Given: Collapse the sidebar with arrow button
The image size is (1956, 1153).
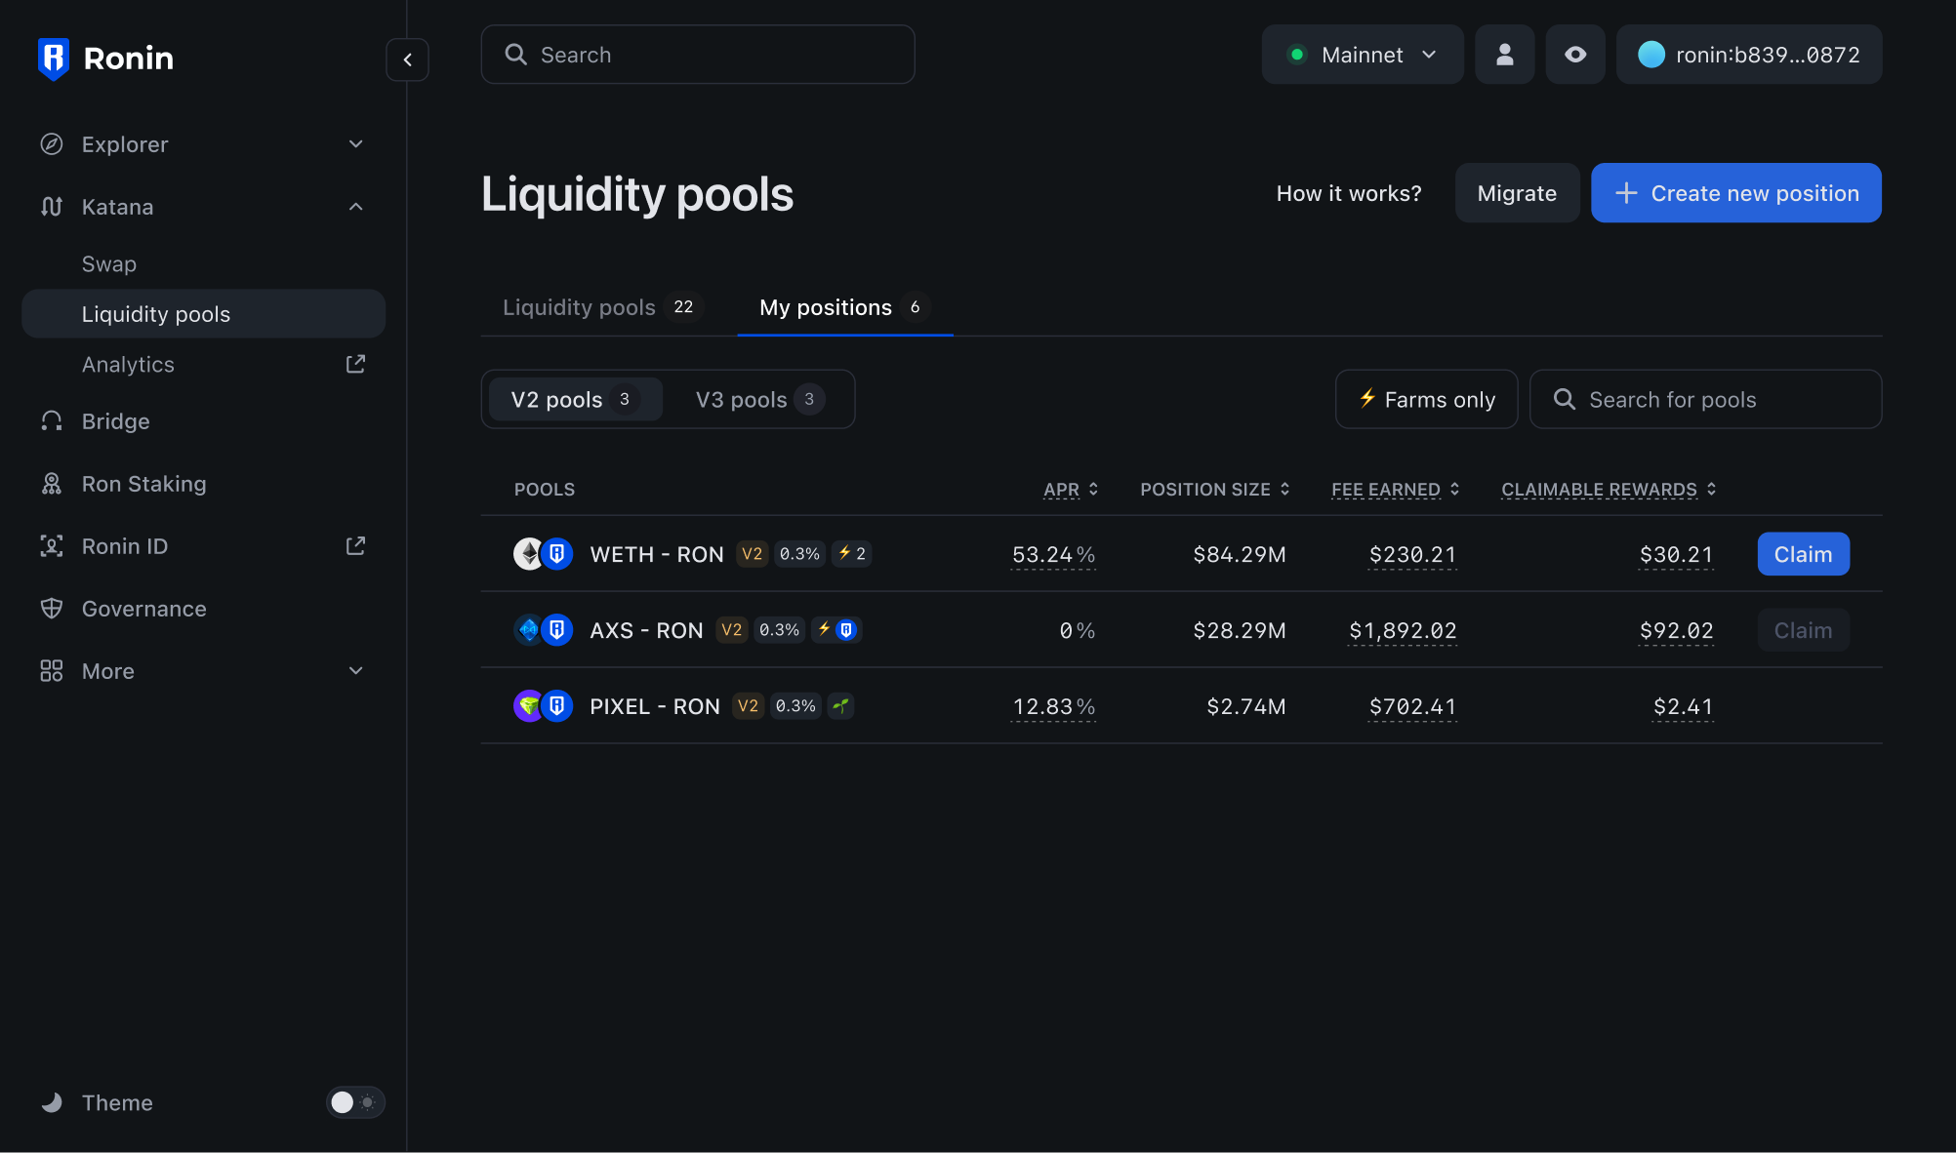Looking at the screenshot, I should (x=407, y=60).
